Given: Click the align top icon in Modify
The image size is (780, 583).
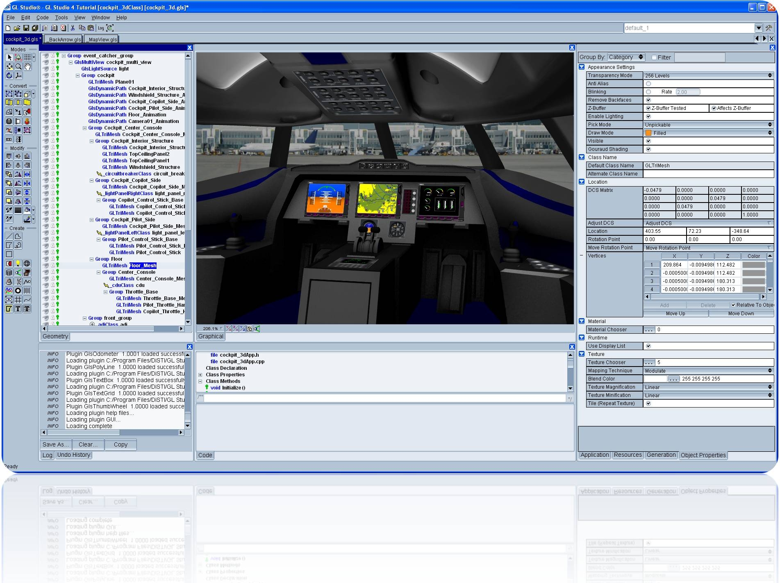Looking at the screenshot, I should (9, 156).
